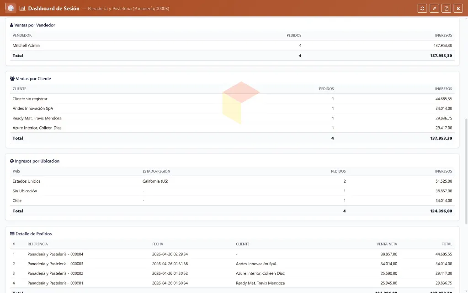Click the VENTA NETA column header
Screen dimensions: 468x293
[387, 244]
